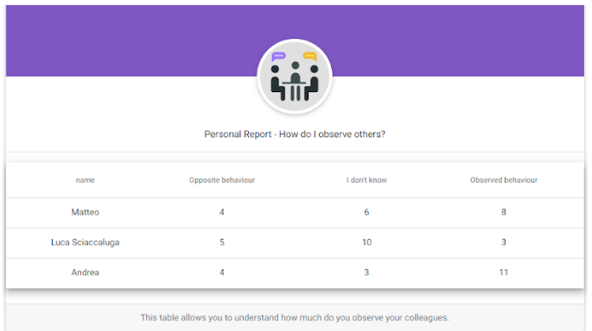Sort by I don't know column
The width and height of the screenshot is (592, 331).
click(366, 180)
